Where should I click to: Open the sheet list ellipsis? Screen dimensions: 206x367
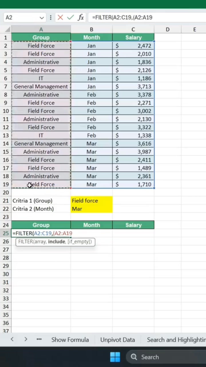[x=39, y=339]
